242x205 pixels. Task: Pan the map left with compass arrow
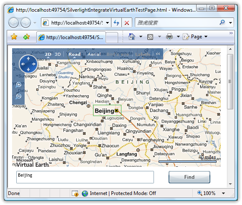[x=23, y=64]
